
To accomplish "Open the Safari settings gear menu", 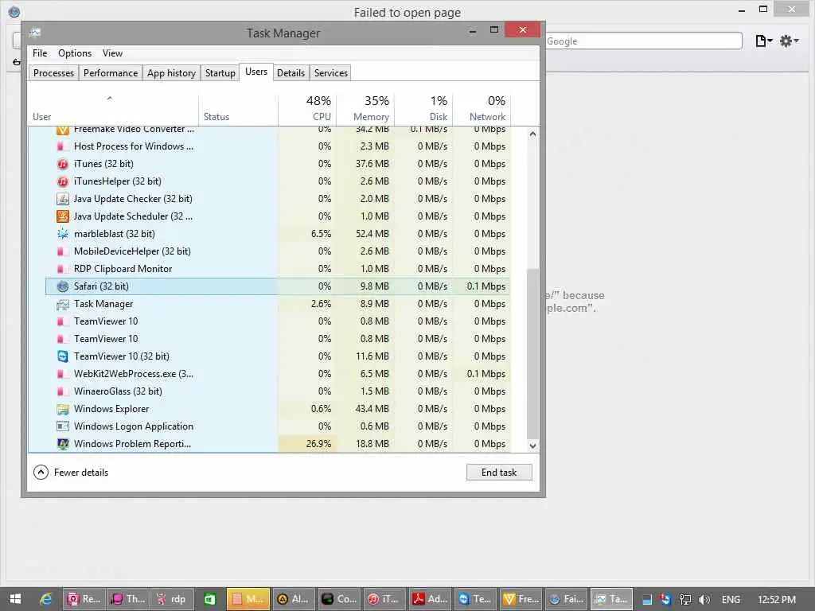I will 789,41.
